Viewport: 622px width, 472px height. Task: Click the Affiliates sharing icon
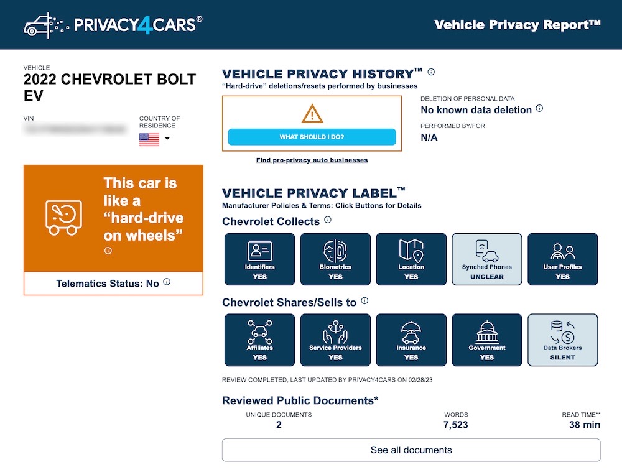click(x=259, y=340)
